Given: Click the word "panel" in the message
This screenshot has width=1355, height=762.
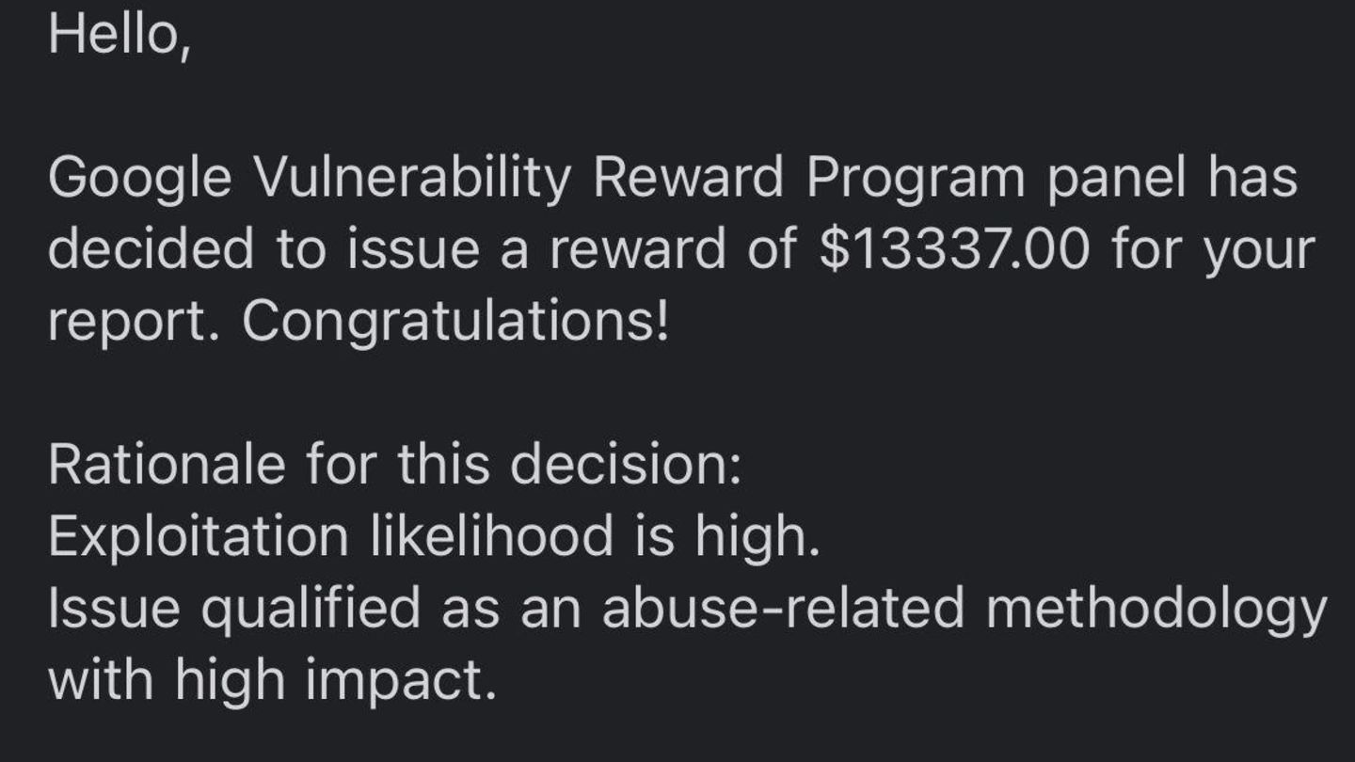Looking at the screenshot, I should click(x=1118, y=179).
